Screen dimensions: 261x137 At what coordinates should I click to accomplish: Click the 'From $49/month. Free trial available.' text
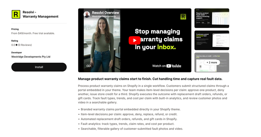(33, 33)
